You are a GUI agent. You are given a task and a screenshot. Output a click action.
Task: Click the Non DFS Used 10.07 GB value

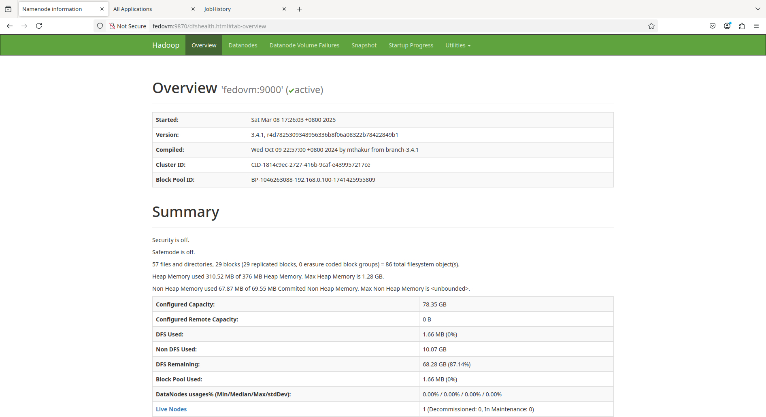(x=434, y=349)
